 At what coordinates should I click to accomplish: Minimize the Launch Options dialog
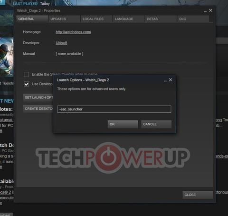[165, 80]
